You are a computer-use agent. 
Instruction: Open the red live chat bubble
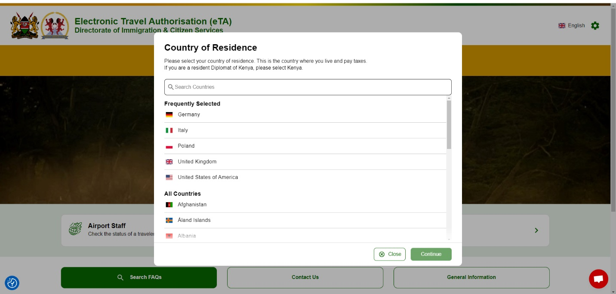point(598,279)
